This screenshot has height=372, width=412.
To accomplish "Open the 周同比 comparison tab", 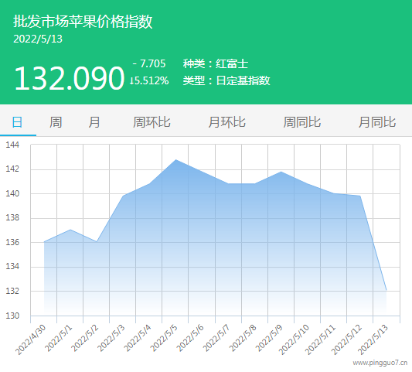I will tap(302, 122).
